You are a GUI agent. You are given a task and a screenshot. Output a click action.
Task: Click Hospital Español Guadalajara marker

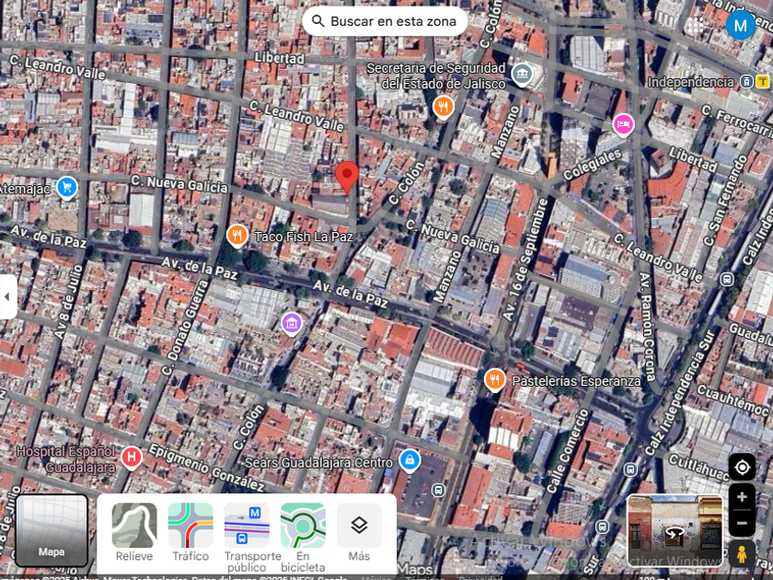pyautogui.click(x=132, y=457)
